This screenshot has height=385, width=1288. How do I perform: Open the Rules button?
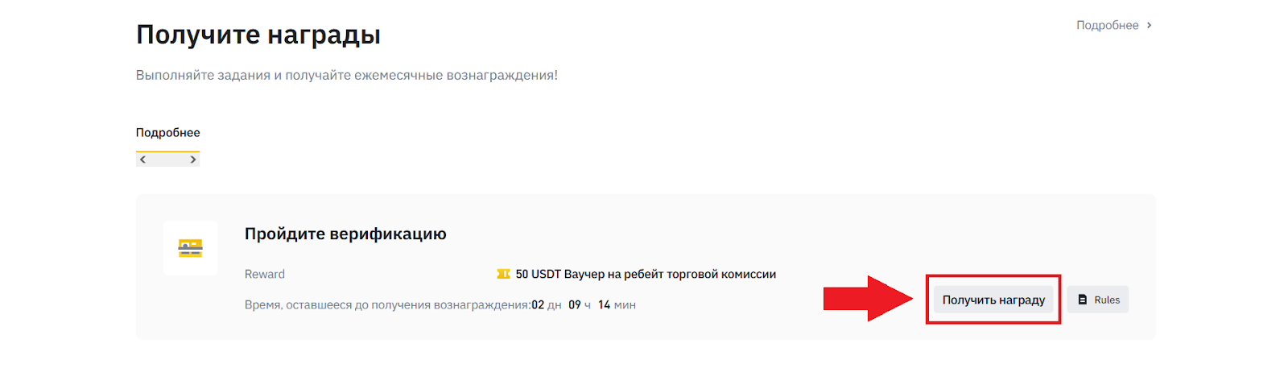(1098, 300)
